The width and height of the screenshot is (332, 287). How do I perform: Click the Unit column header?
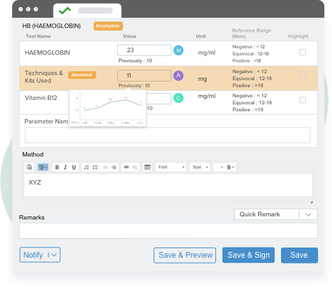201,36
